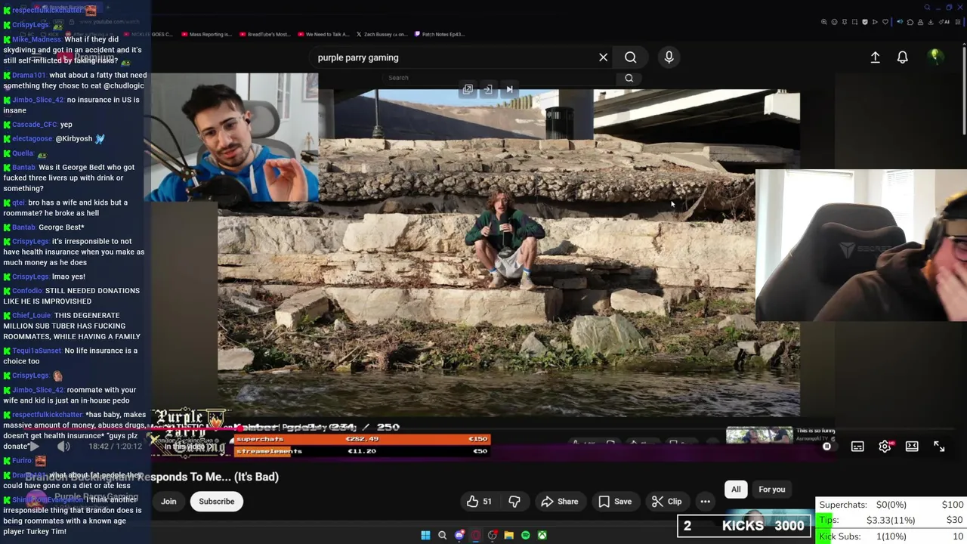The height and width of the screenshot is (544, 967).
Task: Open File Explorer from the taskbar
Action: [508, 536]
